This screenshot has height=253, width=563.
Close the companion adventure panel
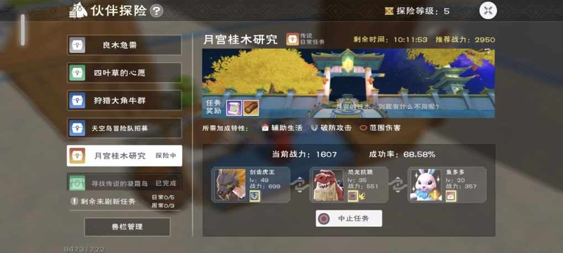click(x=488, y=10)
